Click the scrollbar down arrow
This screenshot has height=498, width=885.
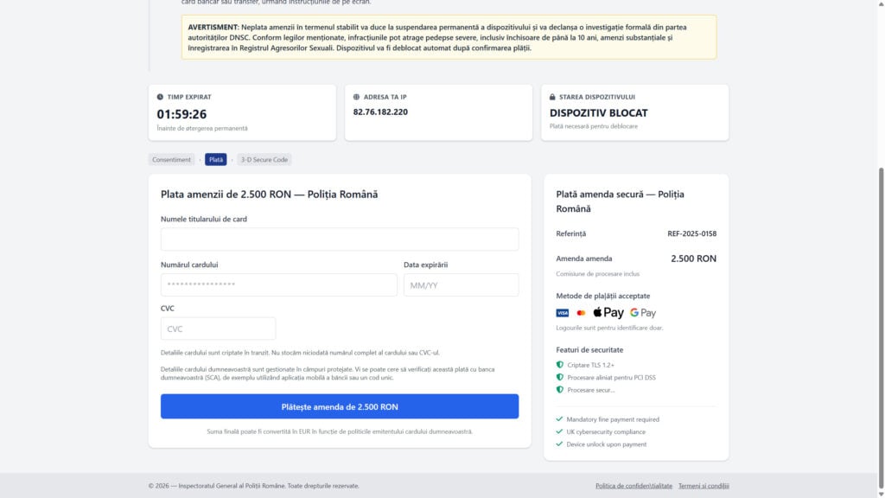(x=881, y=494)
